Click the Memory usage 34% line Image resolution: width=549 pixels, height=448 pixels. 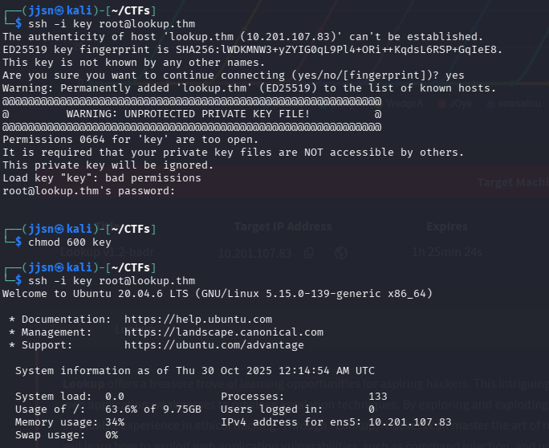(70, 422)
